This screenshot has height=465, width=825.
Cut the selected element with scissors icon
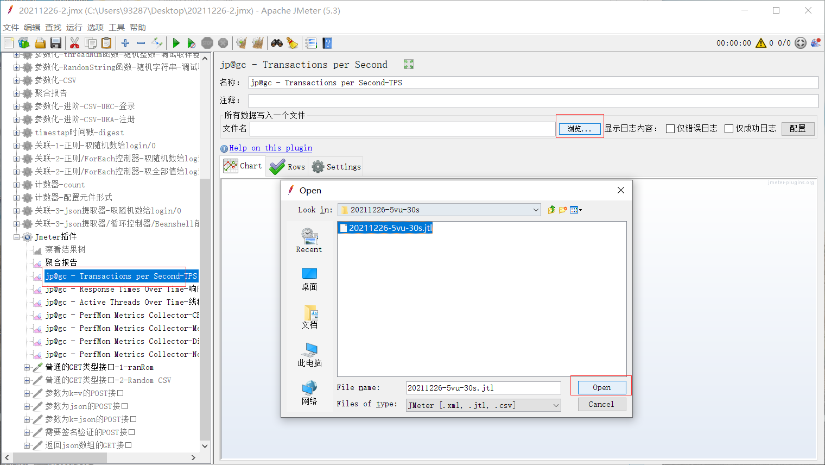[x=75, y=43]
